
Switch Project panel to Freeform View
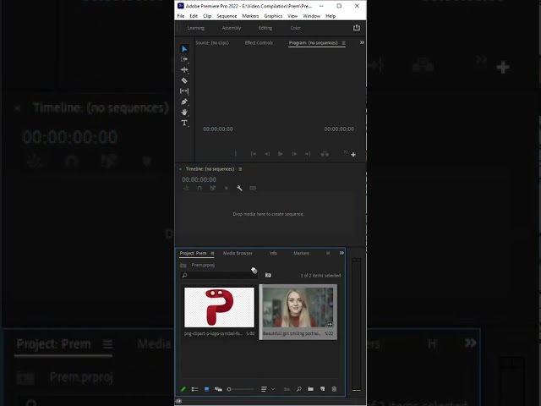[218, 389]
